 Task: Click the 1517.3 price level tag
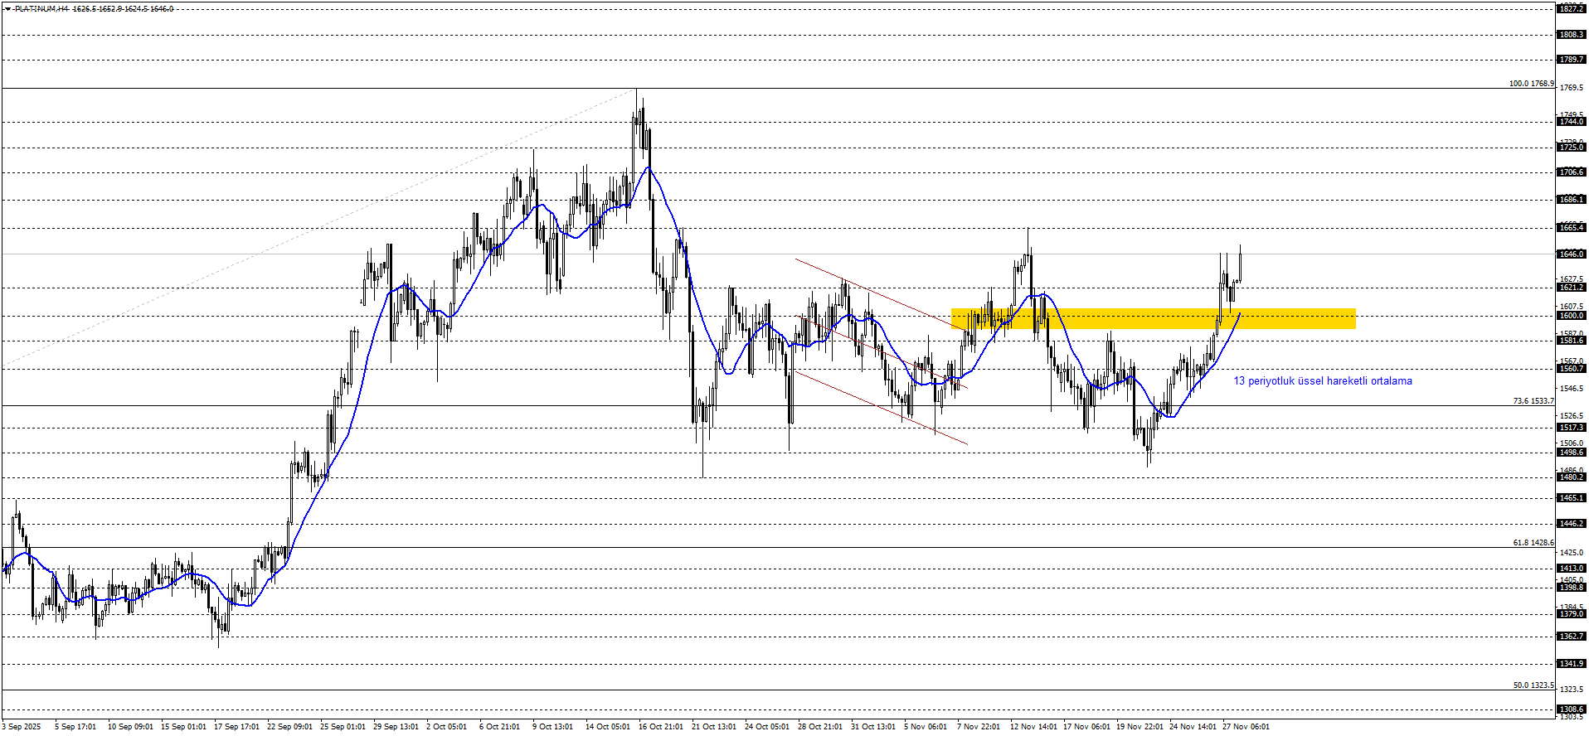click(1572, 428)
